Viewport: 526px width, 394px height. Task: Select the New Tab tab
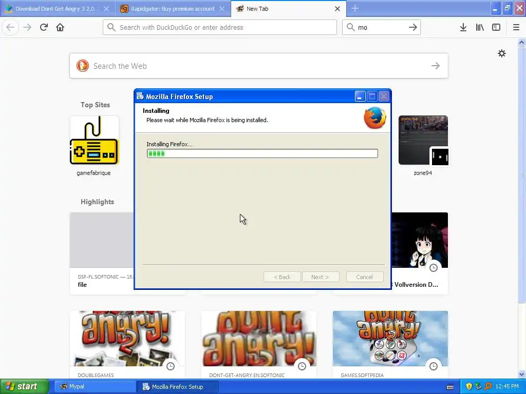point(289,9)
